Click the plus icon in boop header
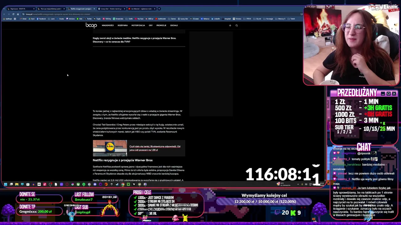Viewport: 401px width, 225px height. tap(230, 25)
